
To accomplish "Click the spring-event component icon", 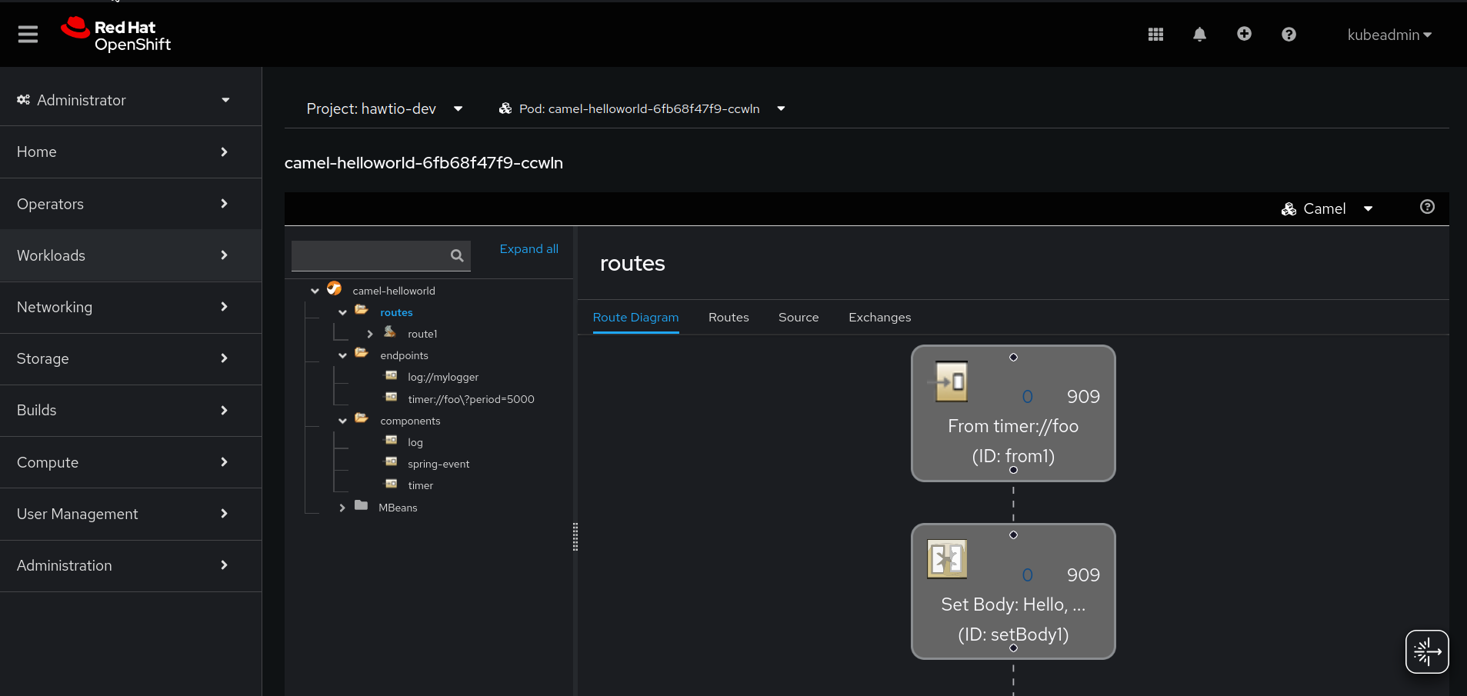I will [x=391, y=461].
